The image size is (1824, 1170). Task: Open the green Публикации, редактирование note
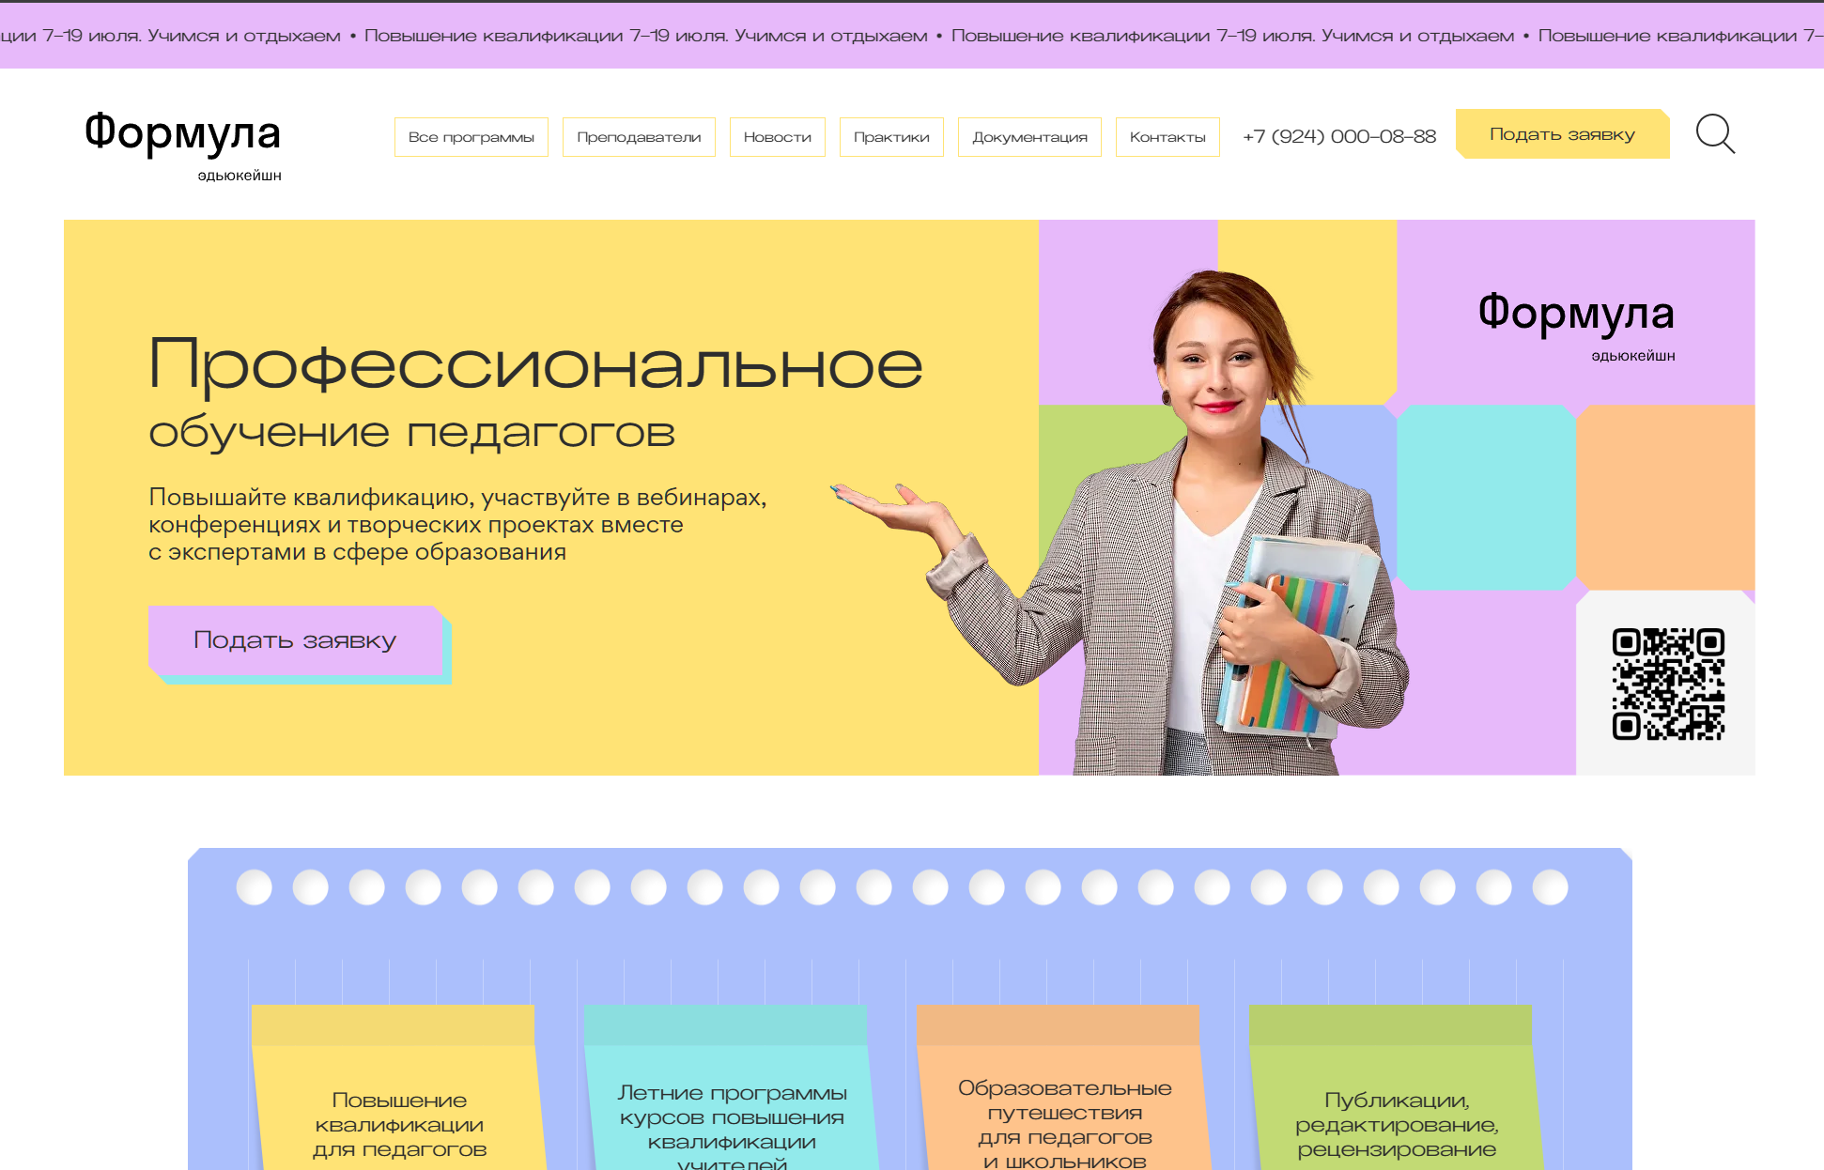[x=1396, y=1123]
